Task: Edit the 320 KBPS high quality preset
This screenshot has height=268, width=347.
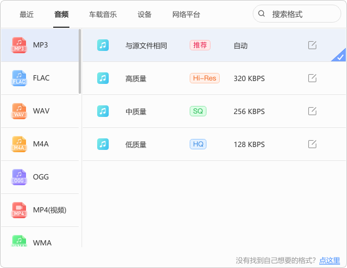Action: click(312, 78)
